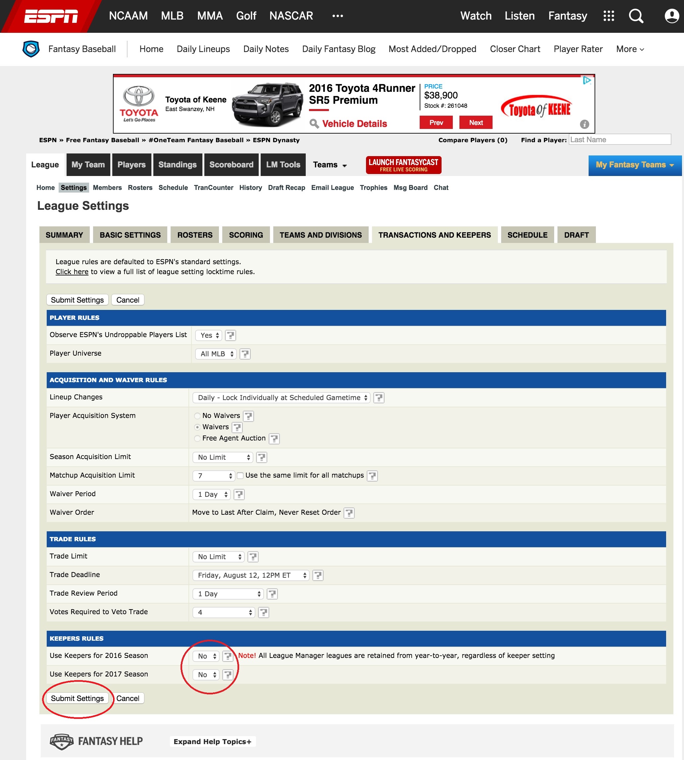Select the Waivers radio button
The image size is (684, 760).
(x=197, y=427)
